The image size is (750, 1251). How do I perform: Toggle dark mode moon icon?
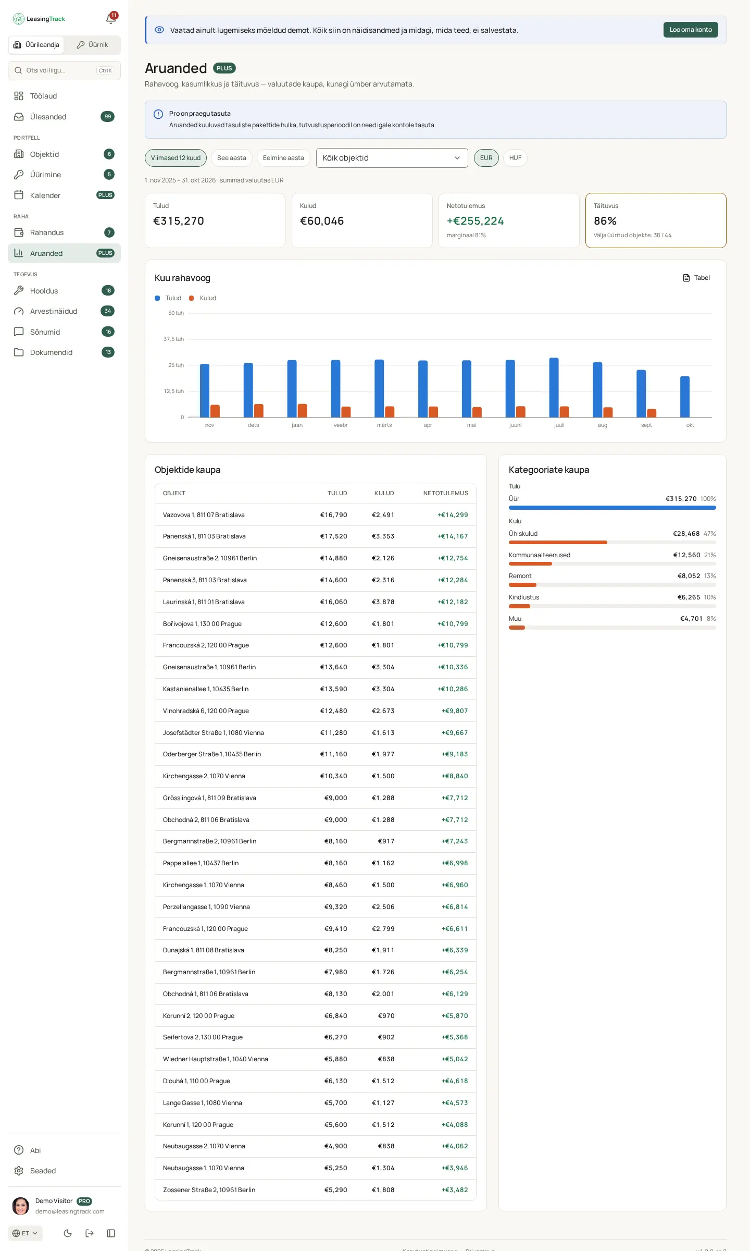(x=68, y=1233)
